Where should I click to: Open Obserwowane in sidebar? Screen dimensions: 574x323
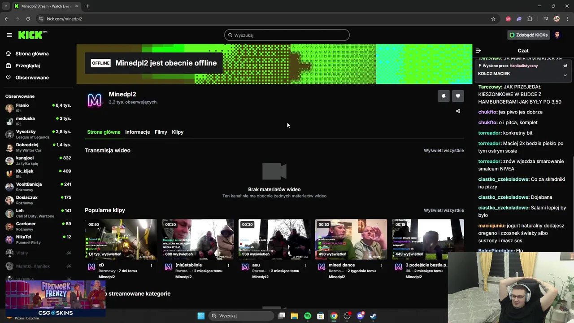click(27, 78)
